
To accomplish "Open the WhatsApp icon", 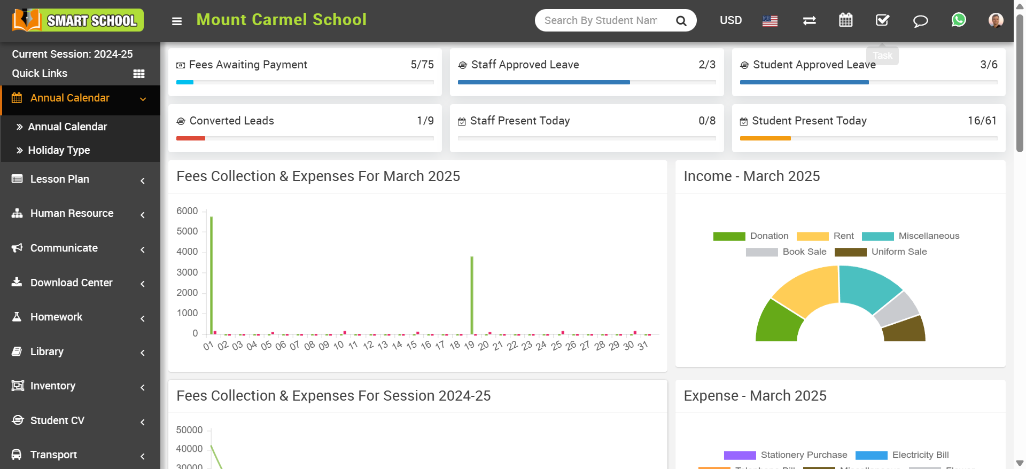I will pos(959,20).
